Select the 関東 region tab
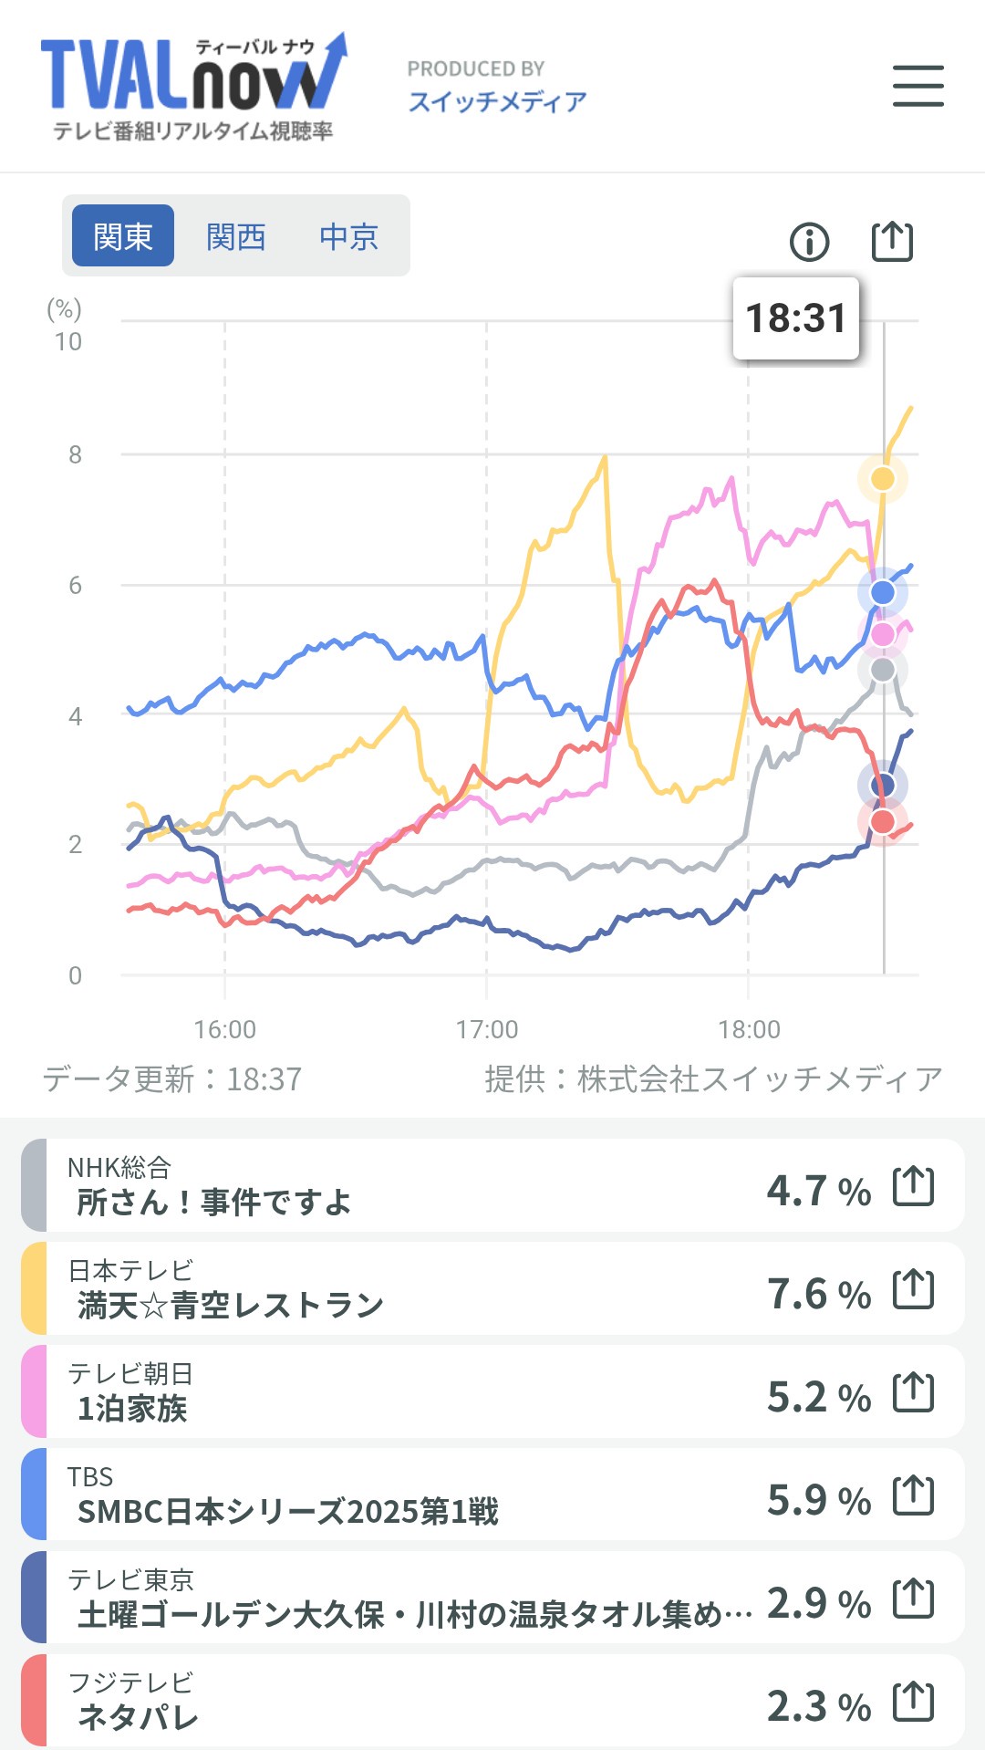Image resolution: width=985 pixels, height=1750 pixels. click(x=123, y=236)
